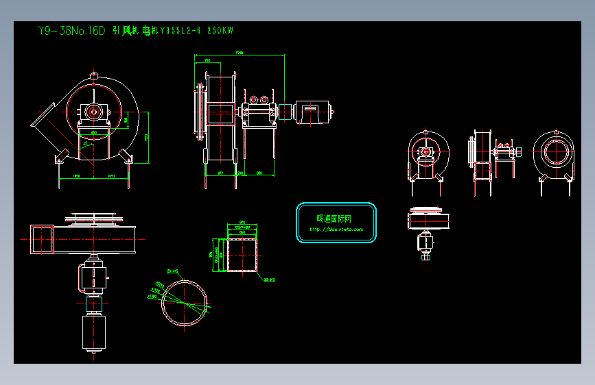Select the large top plan view with motor
The height and width of the screenshot is (385, 595).
pos(83,286)
